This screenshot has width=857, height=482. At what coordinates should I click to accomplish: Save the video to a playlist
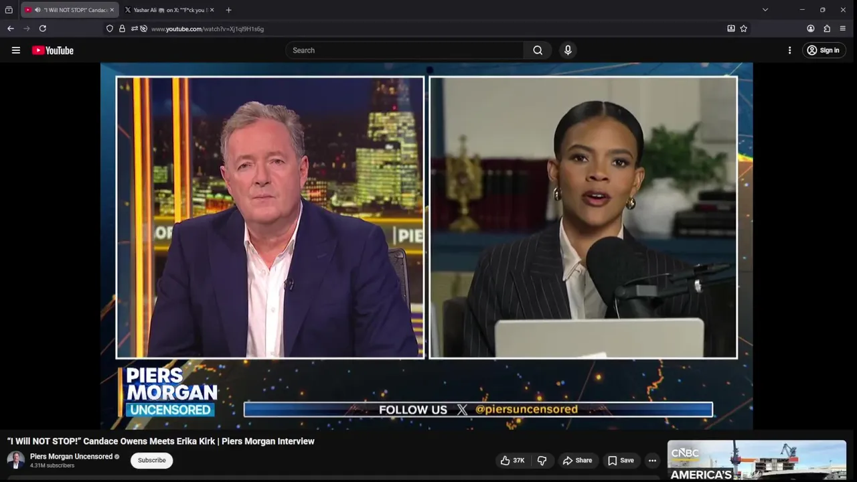621,461
